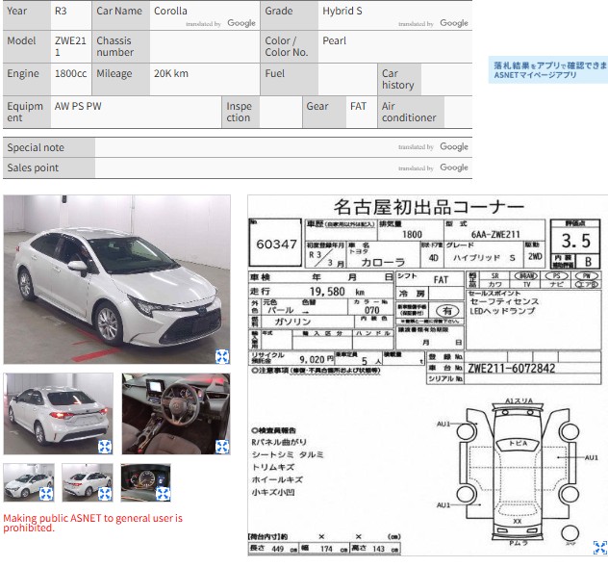Open the interior dashboard photo
608x567 pixels.
(x=176, y=414)
